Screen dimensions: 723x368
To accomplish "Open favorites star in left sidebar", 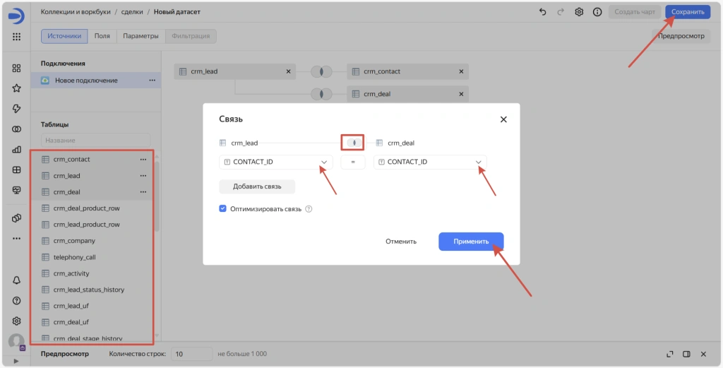I will point(16,88).
